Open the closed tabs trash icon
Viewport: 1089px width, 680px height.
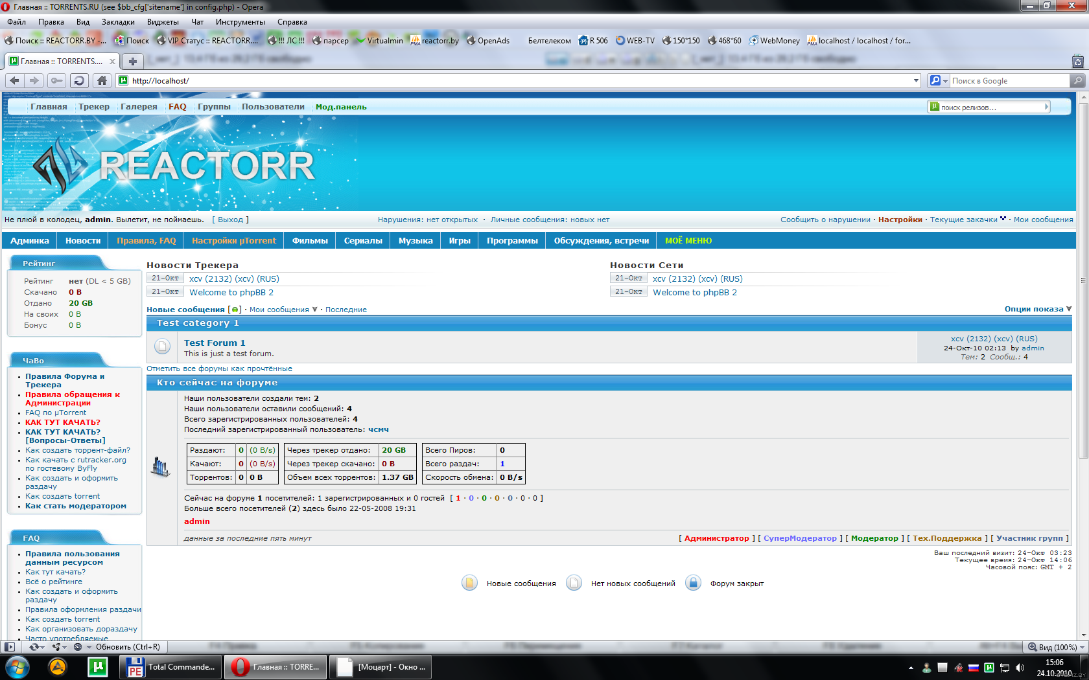coord(1077,62)
